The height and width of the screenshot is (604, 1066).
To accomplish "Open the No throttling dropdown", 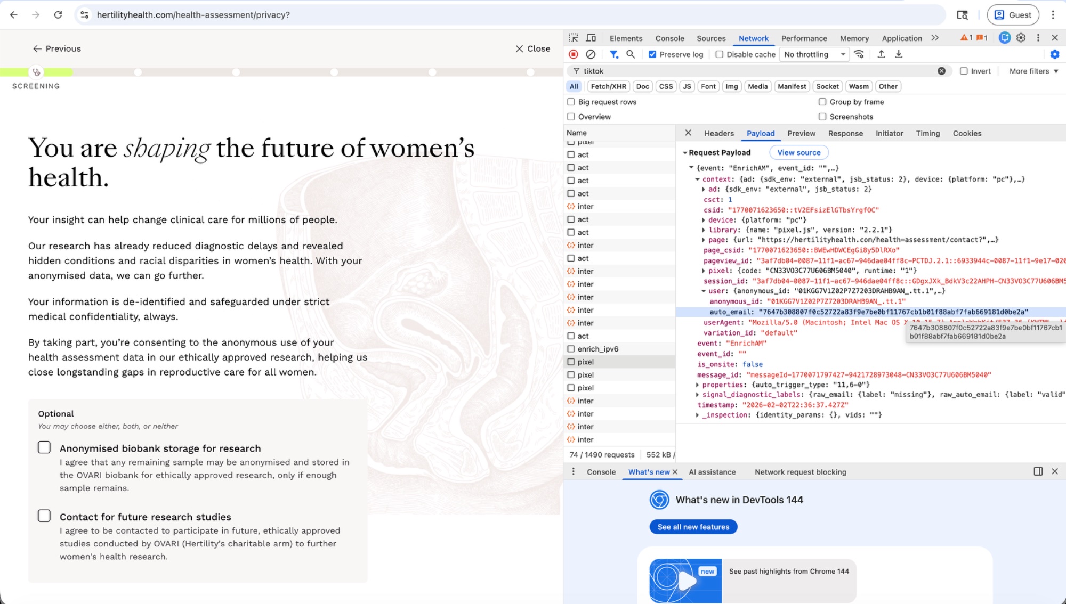I will (x=813, y=54).
